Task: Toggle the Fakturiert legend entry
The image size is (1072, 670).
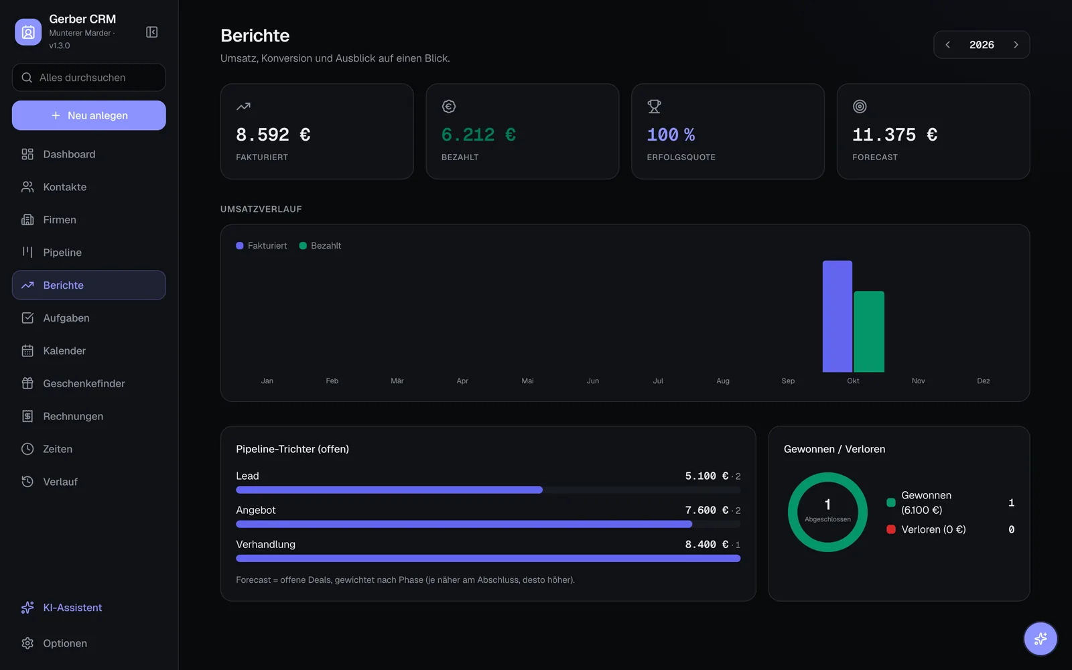Action: coord(261,246)
